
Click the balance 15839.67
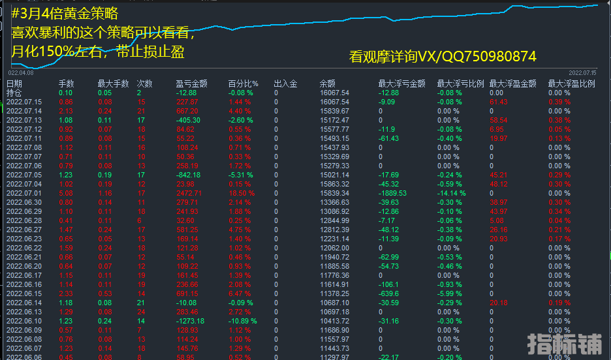[334, 111]
